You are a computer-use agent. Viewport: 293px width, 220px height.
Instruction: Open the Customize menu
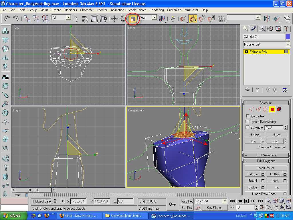174,10
